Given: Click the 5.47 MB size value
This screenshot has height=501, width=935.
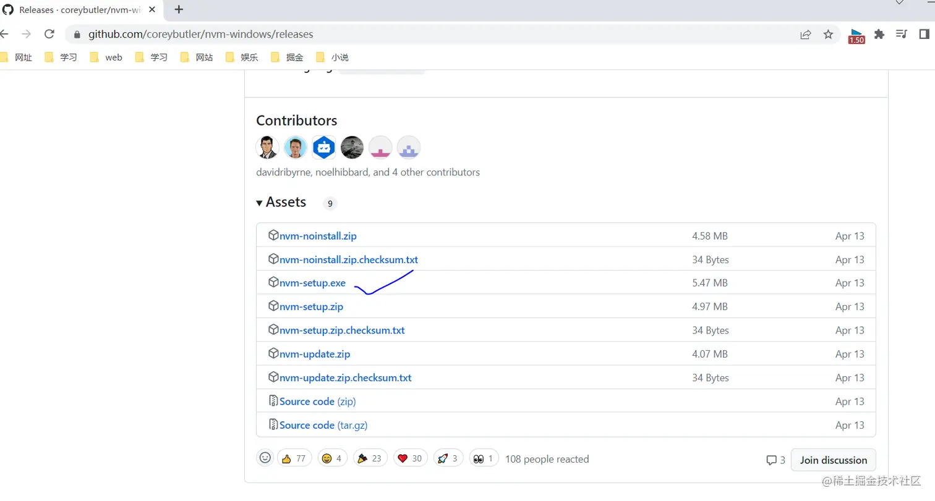Looking at the screenshot, I should point(709,283).
